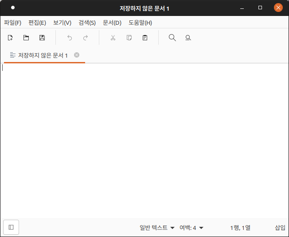The image size is (289, 237).
Task: Click the Undo arrow icon
Action: tap(70, 38)
